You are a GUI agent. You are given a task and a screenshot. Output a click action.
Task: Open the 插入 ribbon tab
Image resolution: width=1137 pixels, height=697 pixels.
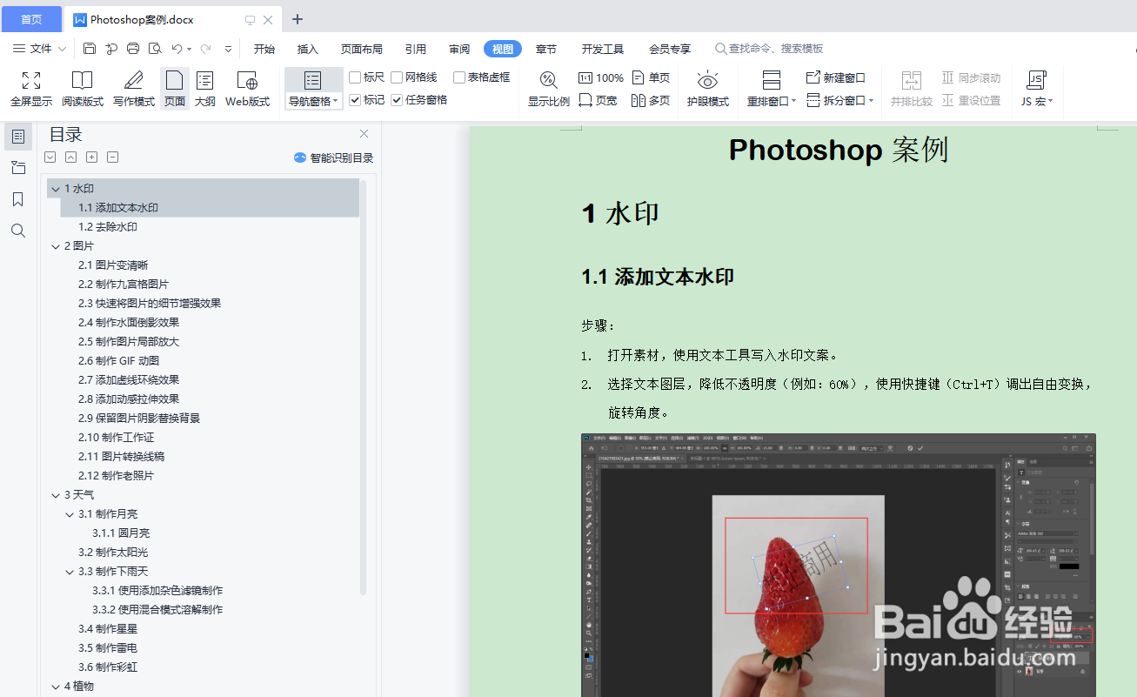(x=308, y=49)
